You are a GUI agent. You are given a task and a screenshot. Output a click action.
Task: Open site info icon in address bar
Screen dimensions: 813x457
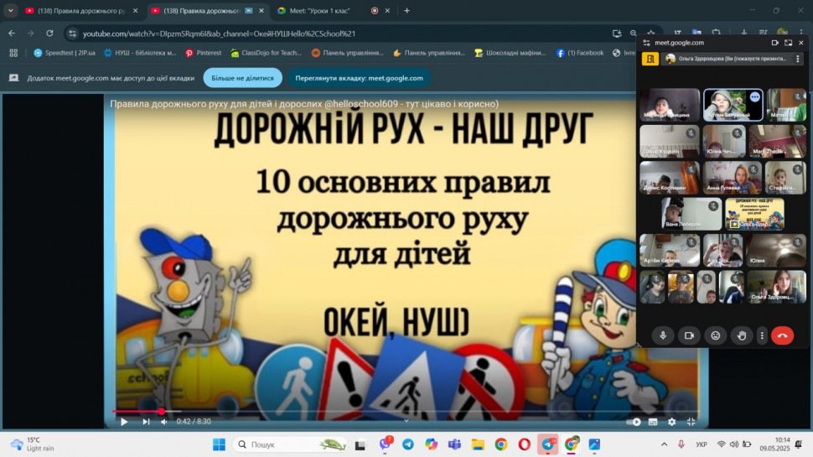tap(73, 34)
